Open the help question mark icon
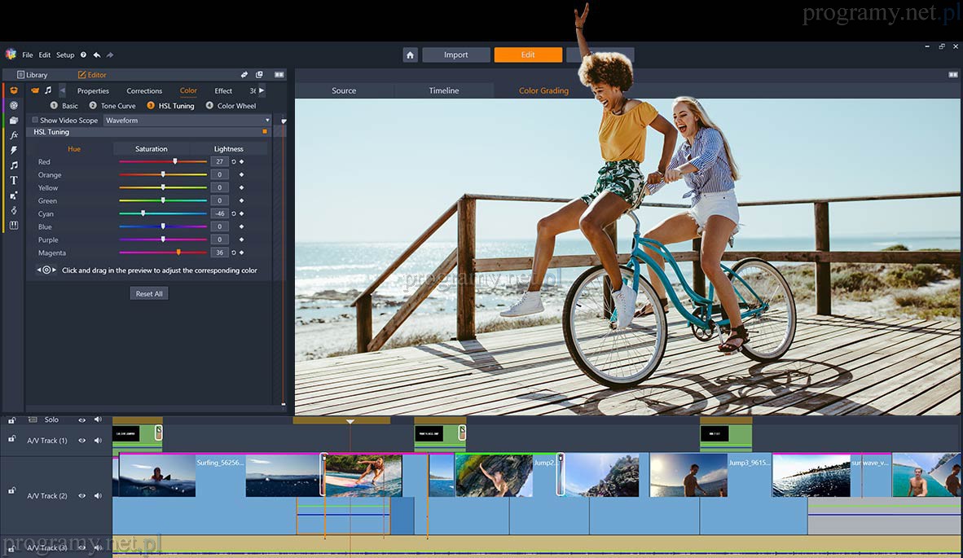963x558 pixels. click(83, 55)
